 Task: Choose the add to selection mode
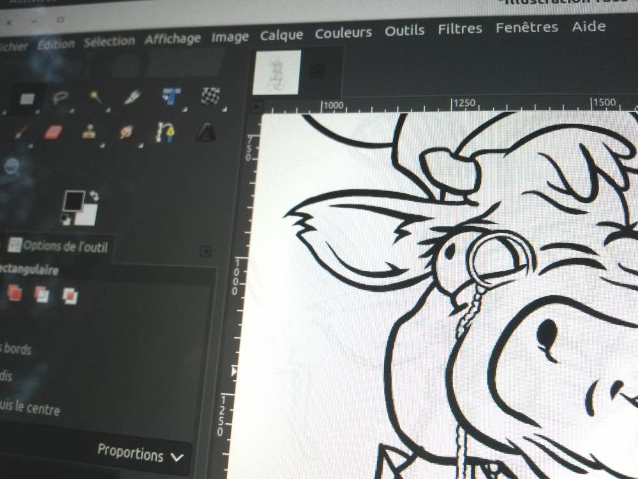[15, 293]
